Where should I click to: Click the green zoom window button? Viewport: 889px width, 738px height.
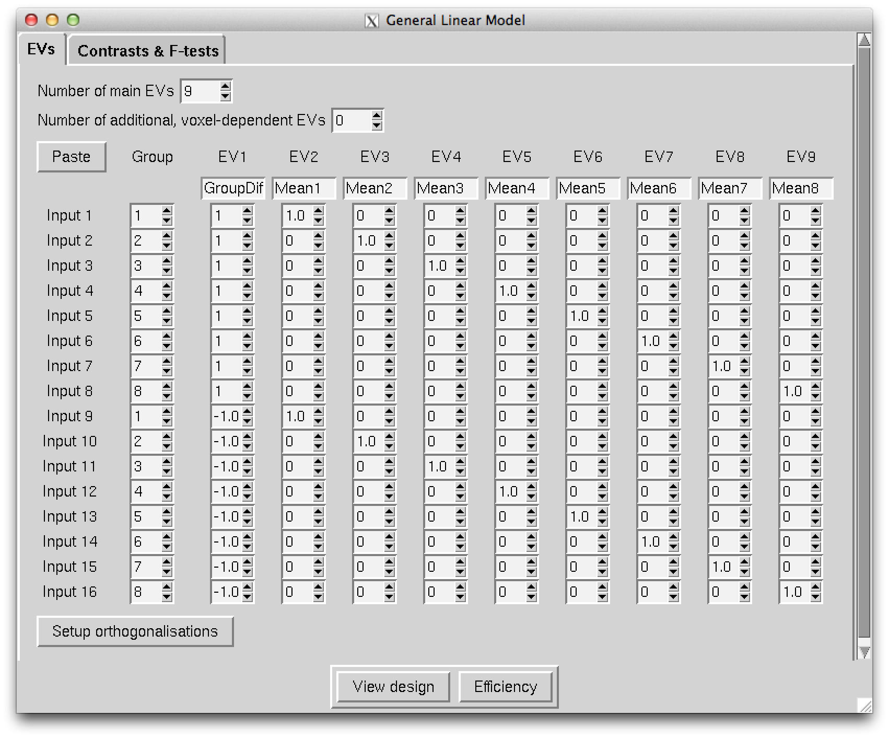click(73, 20)
